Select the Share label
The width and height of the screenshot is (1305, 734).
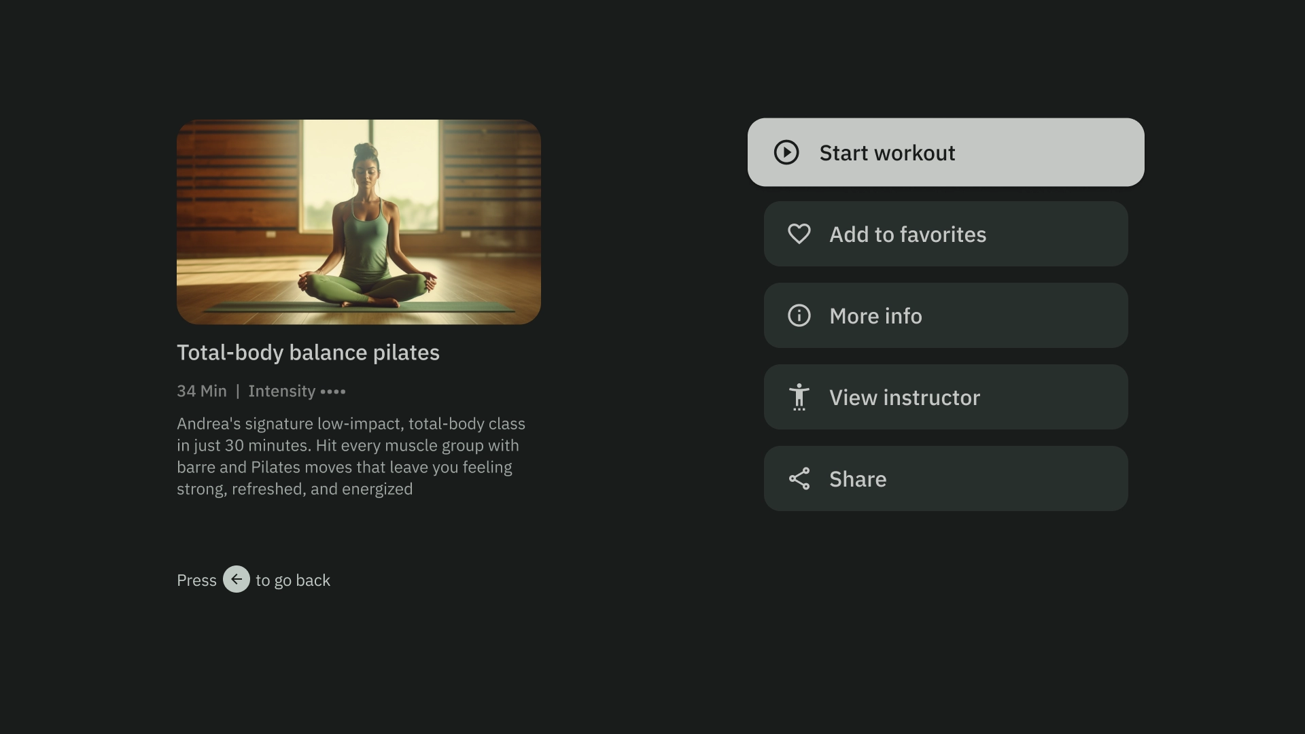tap(858, 479)
